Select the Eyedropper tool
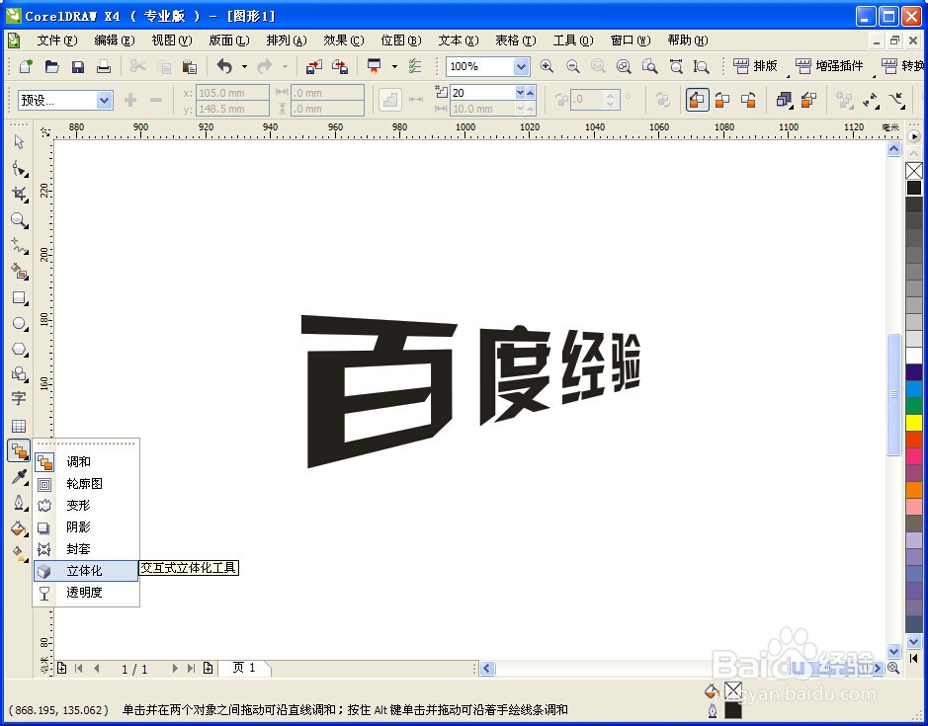The width and height of the screenshot is (928, 726). pyautogui.click(x=19, y=477)
